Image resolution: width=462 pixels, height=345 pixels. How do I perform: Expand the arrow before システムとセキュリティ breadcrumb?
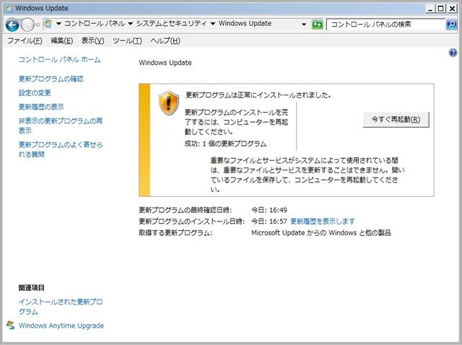(x=130, y=24)
